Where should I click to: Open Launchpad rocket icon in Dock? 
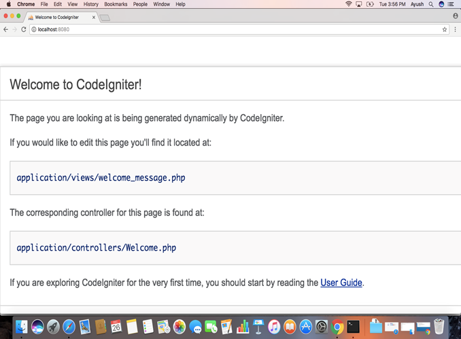[53, 327]
